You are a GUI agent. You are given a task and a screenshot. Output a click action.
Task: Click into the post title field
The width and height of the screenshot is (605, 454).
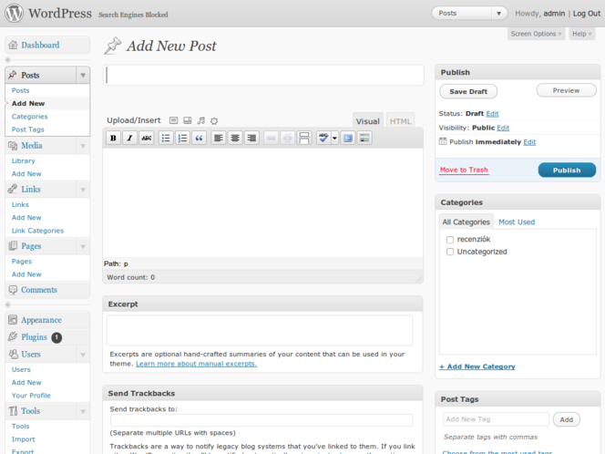(263, 75)
